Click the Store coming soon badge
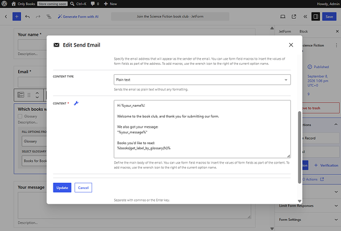This screenshot has width=341, height=231. [x=52, y=4]
